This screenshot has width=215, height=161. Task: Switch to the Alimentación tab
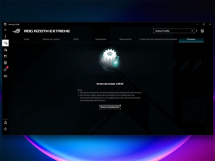pos(125,39)
